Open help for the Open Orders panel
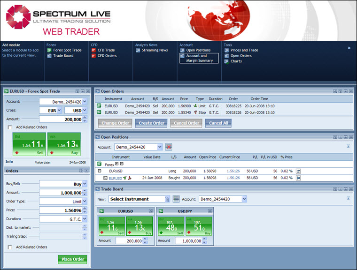The image size is (357, 270). click(x=341, y=91)
